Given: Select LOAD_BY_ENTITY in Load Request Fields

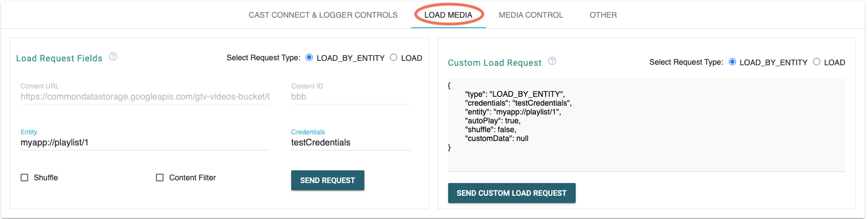Looking at the screenshot, I should point(309,58).
